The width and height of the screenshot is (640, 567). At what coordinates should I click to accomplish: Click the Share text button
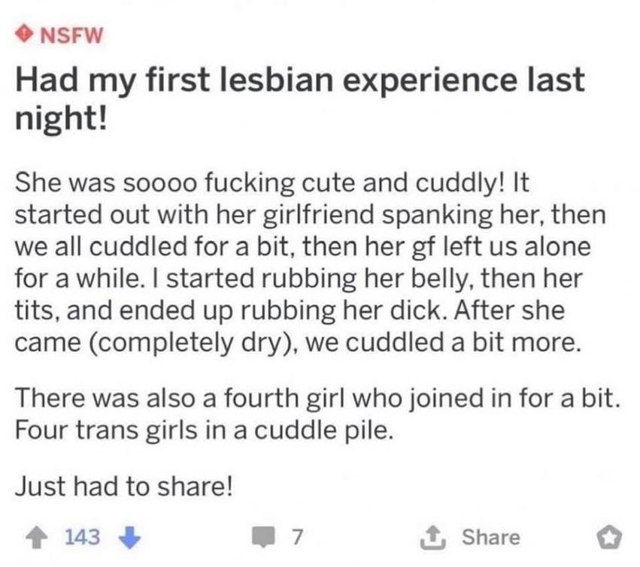(x=491, y=537)
